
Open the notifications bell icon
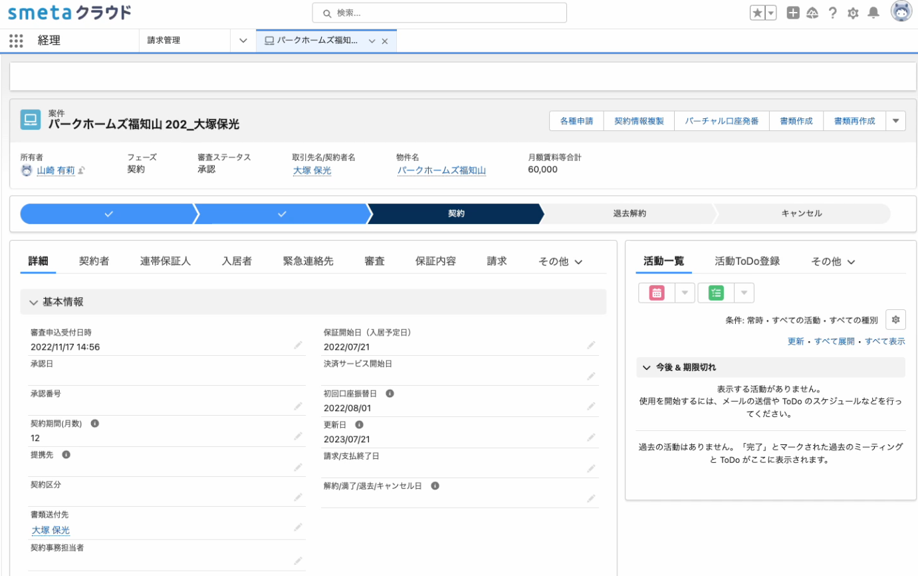pos(873,13)
